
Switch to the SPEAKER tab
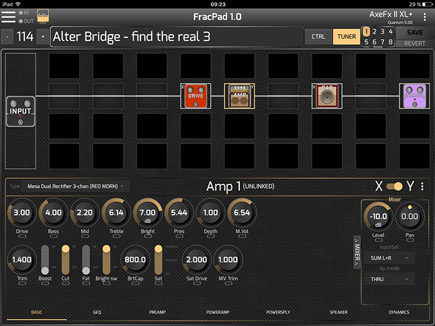339,312
